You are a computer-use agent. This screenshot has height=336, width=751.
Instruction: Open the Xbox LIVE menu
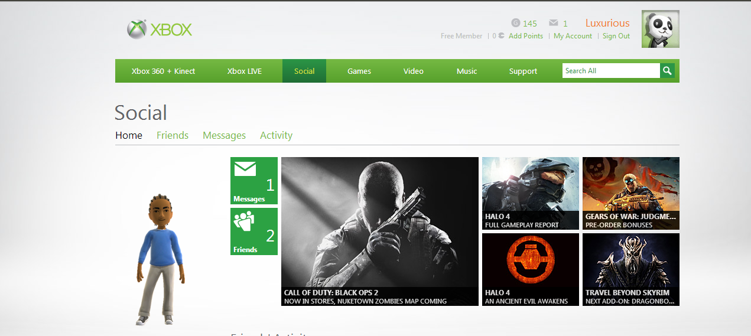coord(245,71)
